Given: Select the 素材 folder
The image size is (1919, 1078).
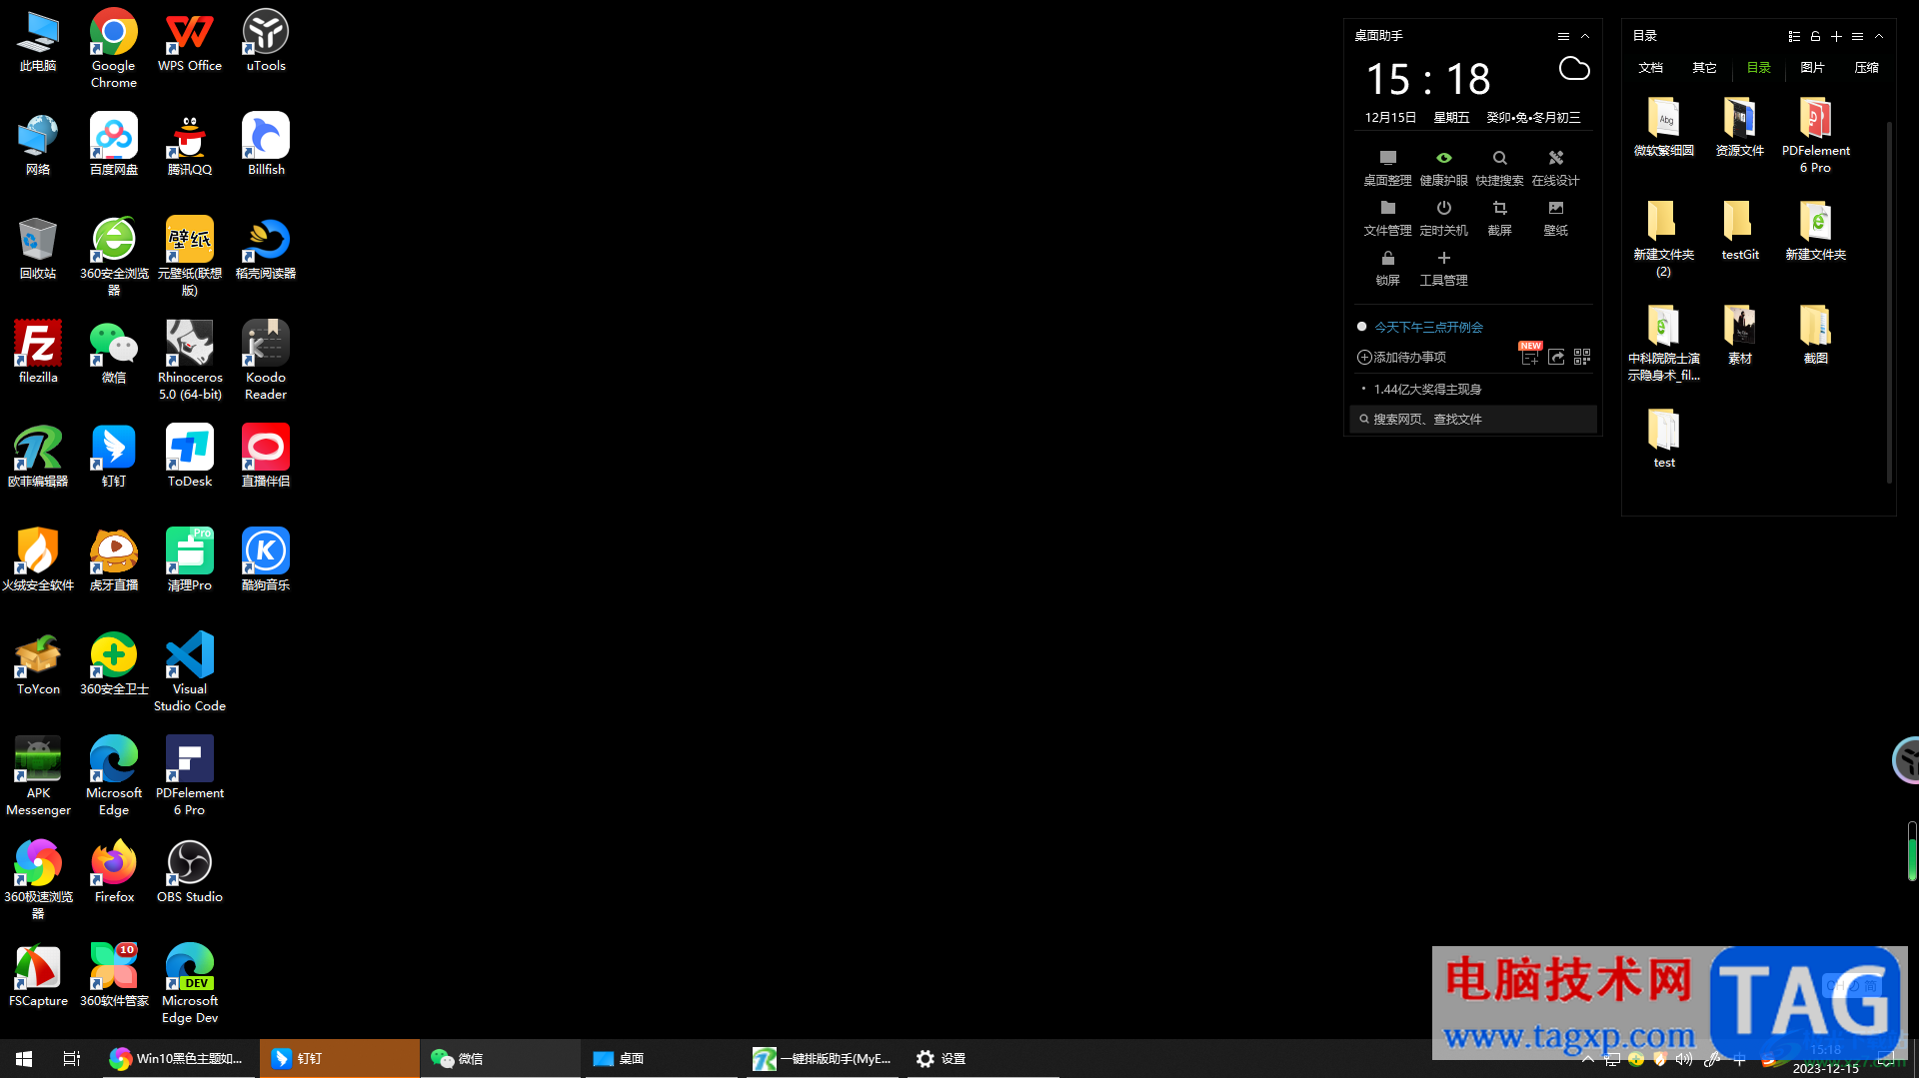Looking at the screenshot, I should [1740, 335].
